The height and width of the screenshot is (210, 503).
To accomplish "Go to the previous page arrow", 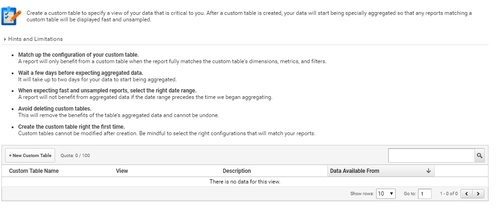I will pyautogui.click(x=466, y=194).
